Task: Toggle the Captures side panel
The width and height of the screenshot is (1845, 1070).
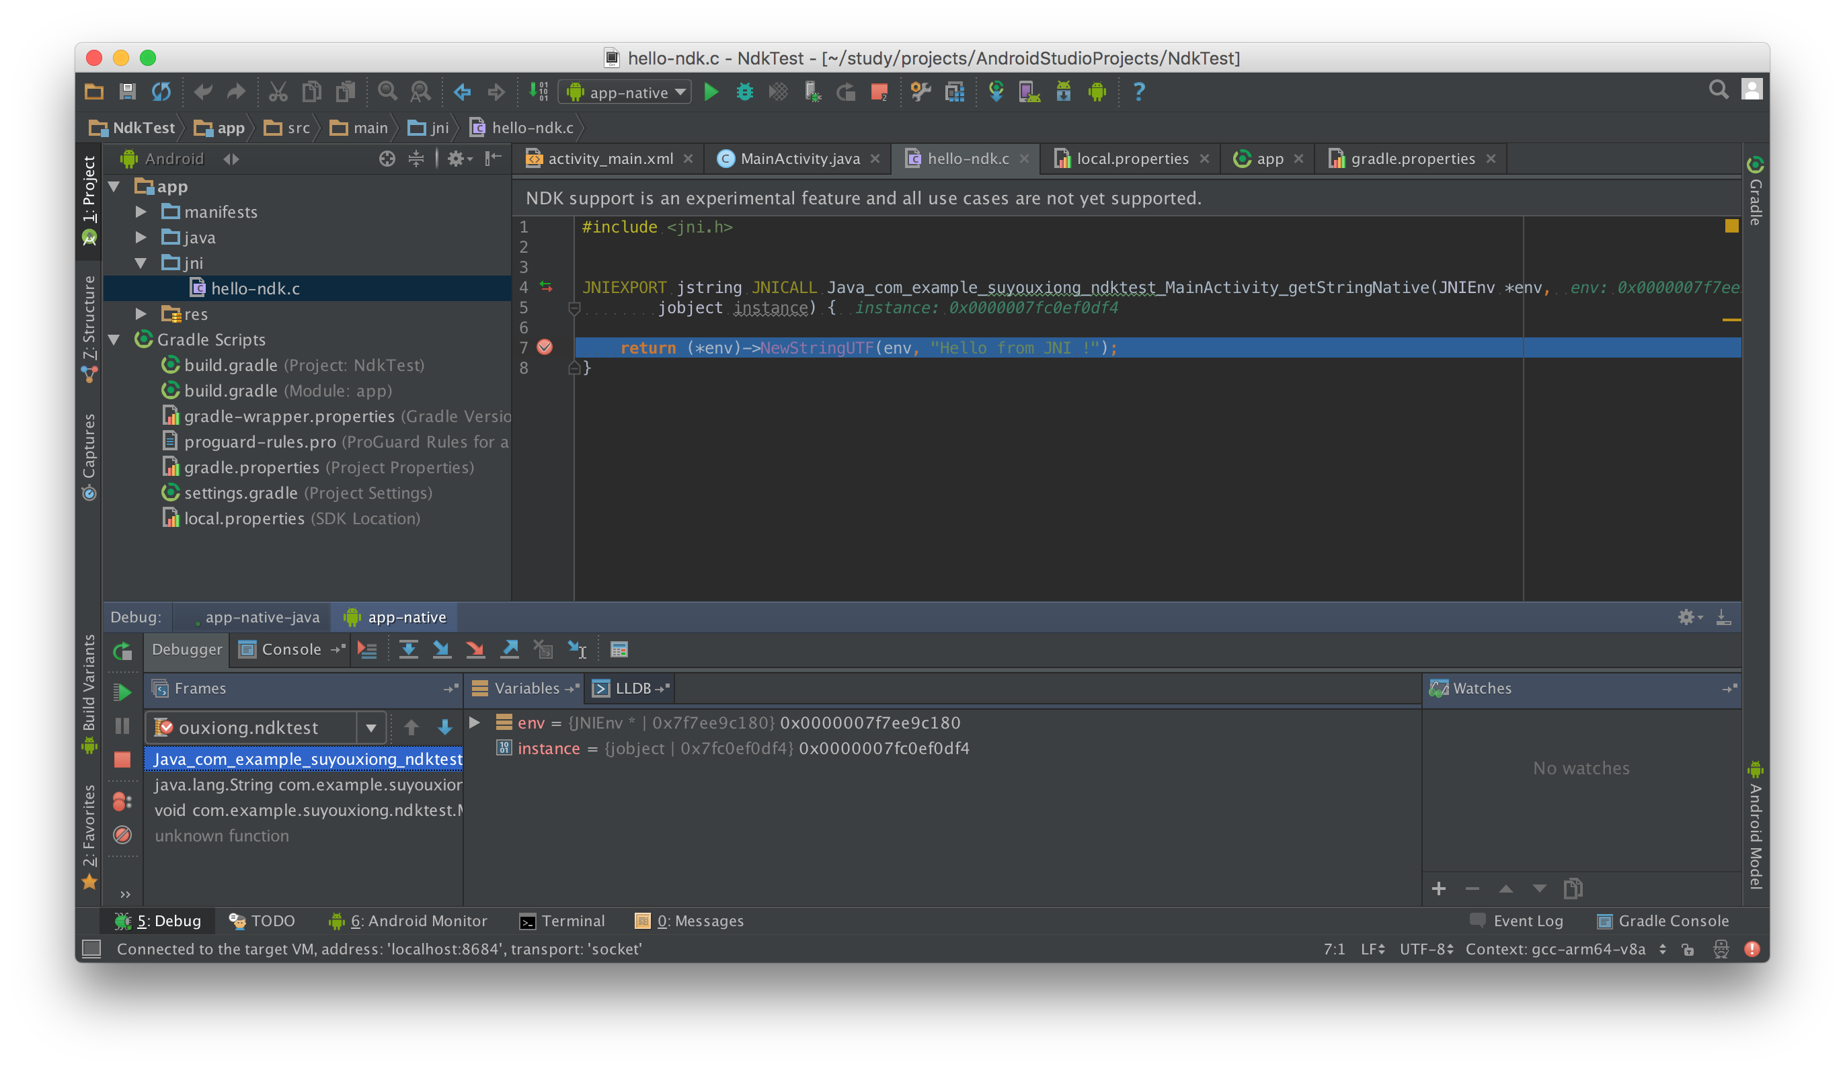Action: (x=89, y=458)
